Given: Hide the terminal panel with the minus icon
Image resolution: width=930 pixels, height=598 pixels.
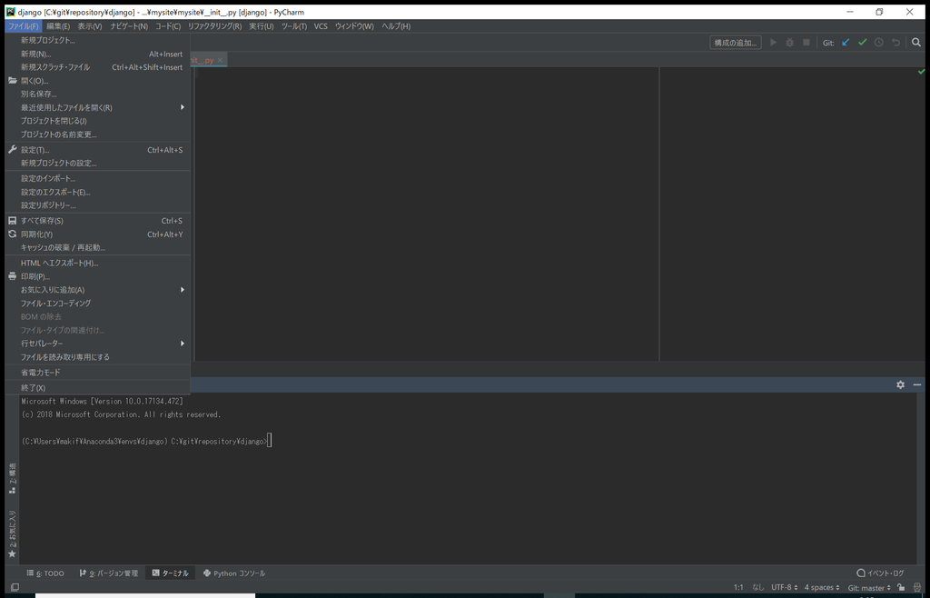Looking at the screenshot, I should pyautogui.click(x=917, y=384).
